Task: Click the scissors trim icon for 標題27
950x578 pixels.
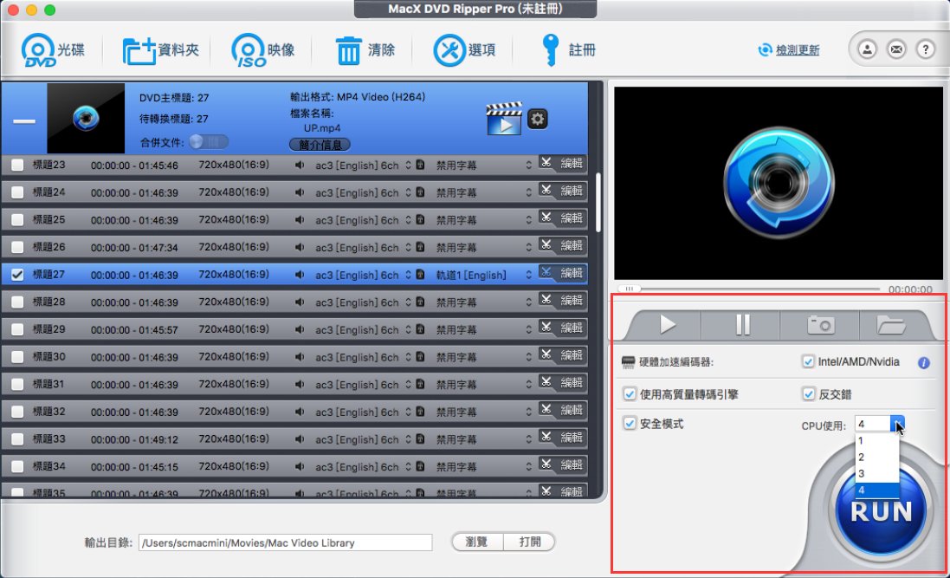Action: click(x=546, y=274)
